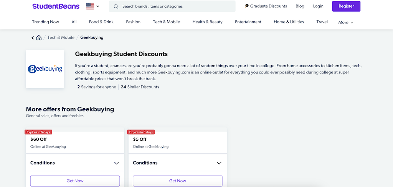Image resolution: width=393 pixels, height=187 pixels.
Task: Expand Conditions for the $60 Off offer
Action: (75, 163)
